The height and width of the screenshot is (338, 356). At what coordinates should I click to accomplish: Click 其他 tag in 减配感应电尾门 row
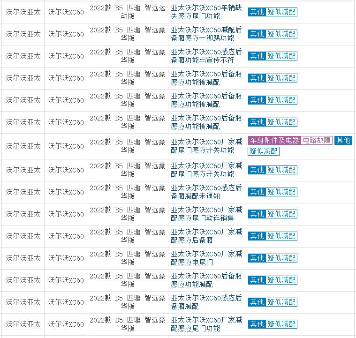[257, 258]
